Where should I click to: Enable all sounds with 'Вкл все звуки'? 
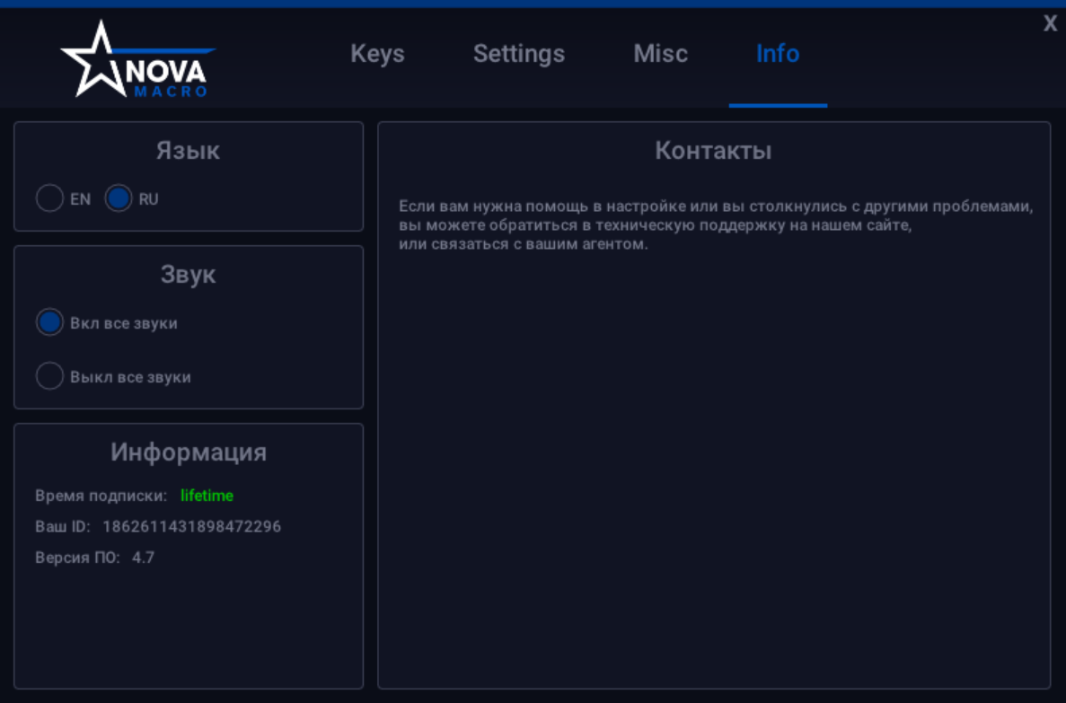click(x=49, y=322)
